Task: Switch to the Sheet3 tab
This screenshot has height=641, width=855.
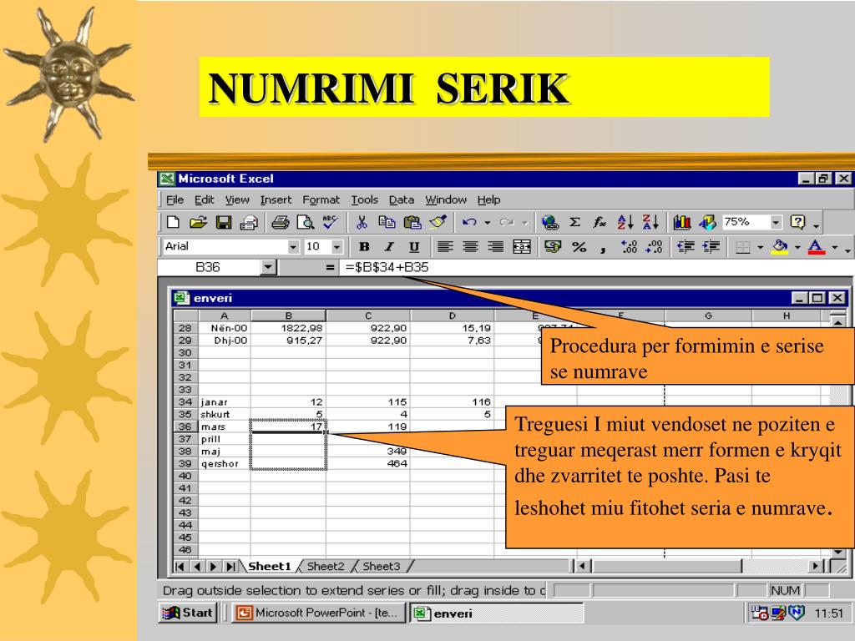Action: point(381,567)
